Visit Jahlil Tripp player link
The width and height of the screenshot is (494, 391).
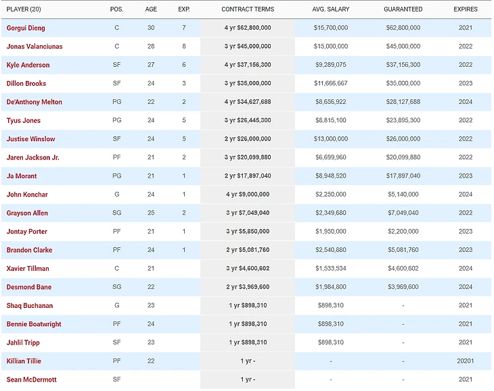point(23,342)
